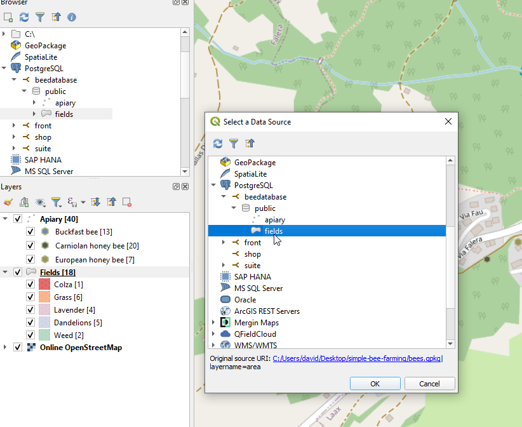This screenshot has width=522, height=427.
Task: Refresh the Select a Data Source dialog
Action: pos(218,144)
